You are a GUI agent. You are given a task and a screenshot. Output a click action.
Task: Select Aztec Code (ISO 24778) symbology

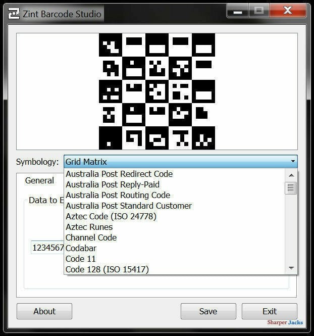(x=111, y=216)
